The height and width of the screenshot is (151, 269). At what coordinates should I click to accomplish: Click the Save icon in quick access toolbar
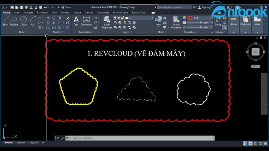(x=22, y=7)
